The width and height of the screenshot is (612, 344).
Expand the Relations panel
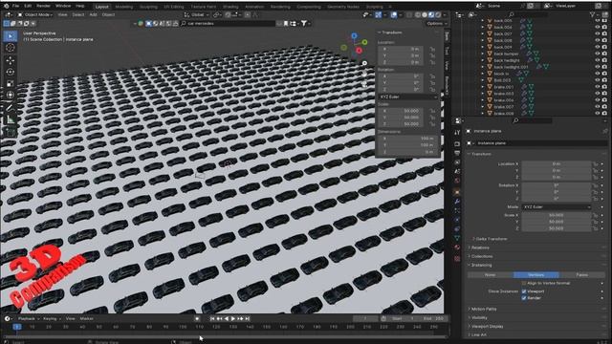coord(480,247)
